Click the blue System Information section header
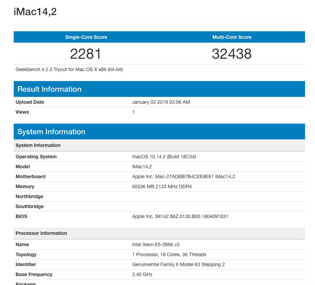 (51, 132)
